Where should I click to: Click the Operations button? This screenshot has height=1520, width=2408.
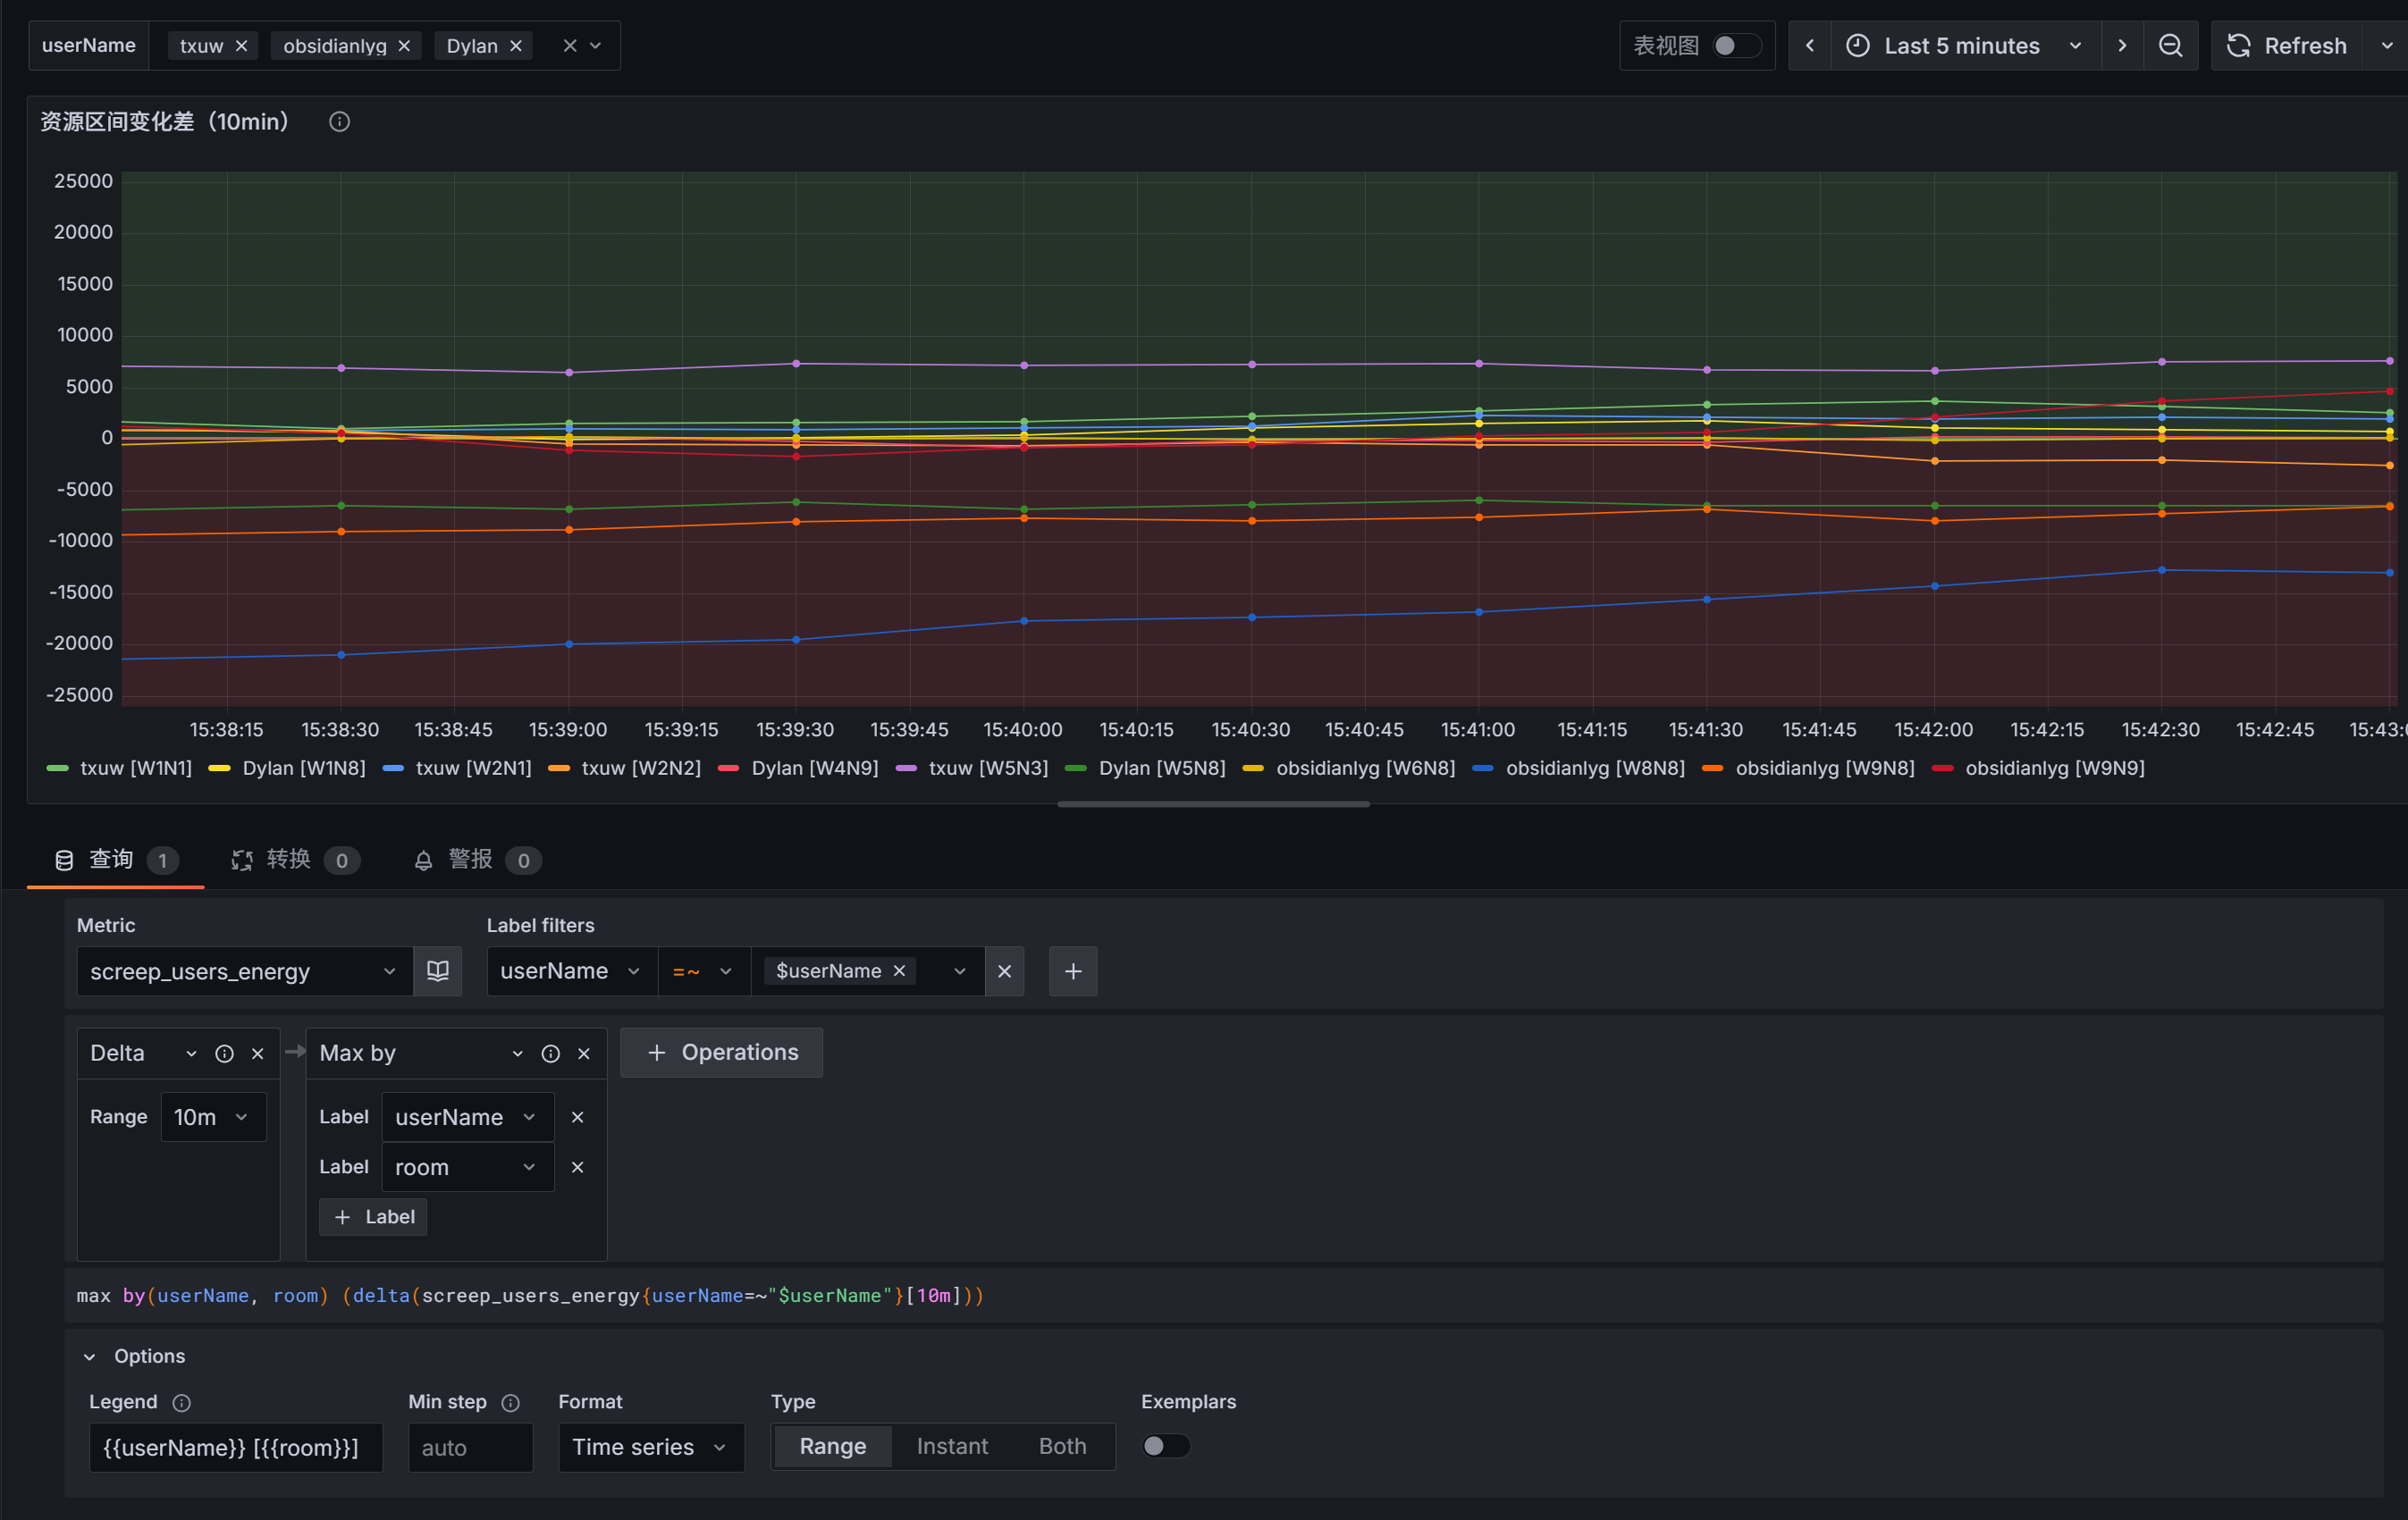tap(721, 1052)
